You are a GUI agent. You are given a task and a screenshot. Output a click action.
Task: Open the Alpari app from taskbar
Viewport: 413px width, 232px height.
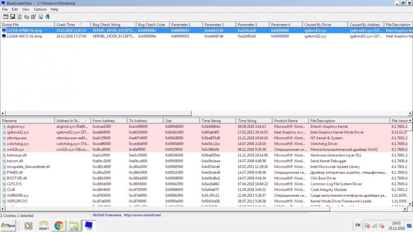tap(44, 225)
